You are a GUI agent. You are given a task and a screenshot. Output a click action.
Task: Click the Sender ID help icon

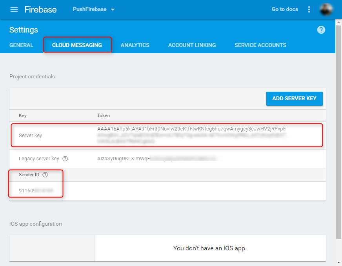pos(45,175)
